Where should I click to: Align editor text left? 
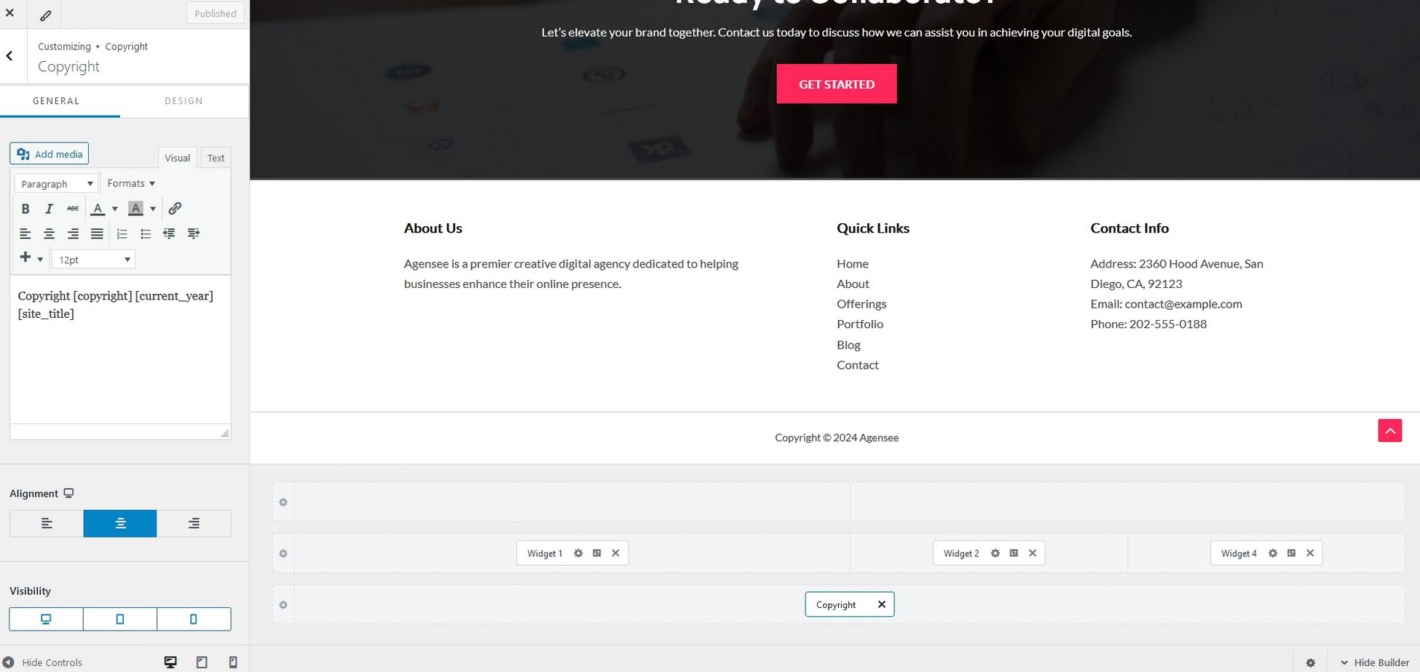tap(25, 233)
